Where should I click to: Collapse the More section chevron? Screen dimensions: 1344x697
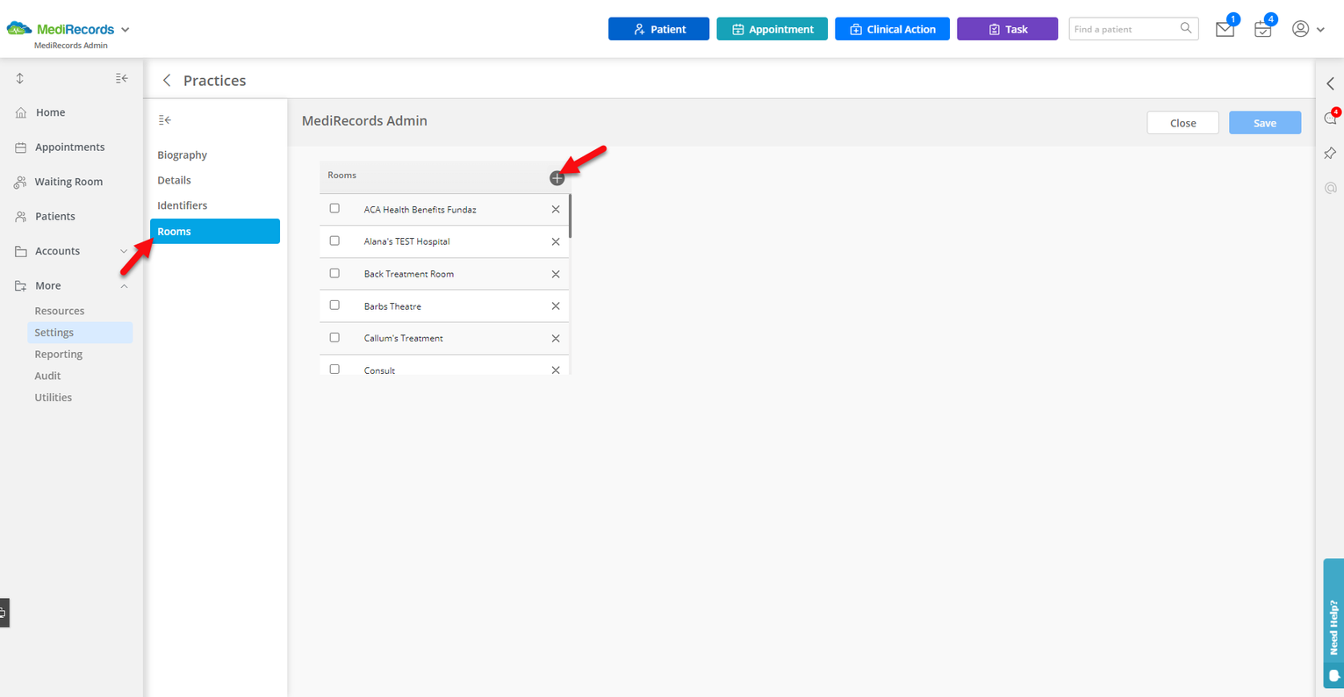coord(124,285)
